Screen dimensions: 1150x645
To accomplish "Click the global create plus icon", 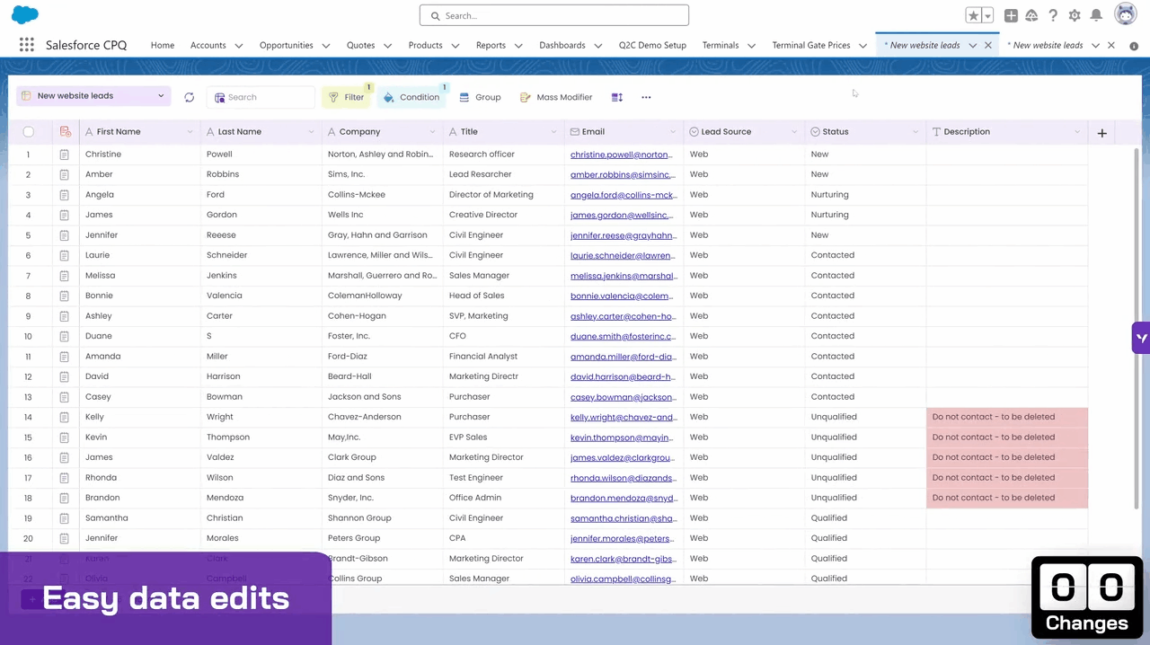I will click(x=1011, y=15).
